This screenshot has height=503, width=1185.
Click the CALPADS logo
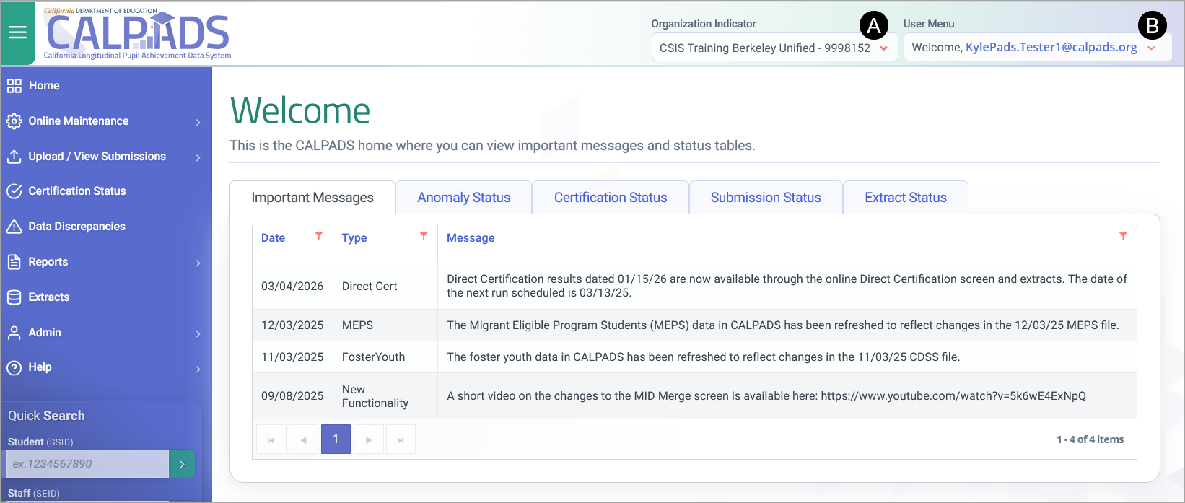[137, 34]
